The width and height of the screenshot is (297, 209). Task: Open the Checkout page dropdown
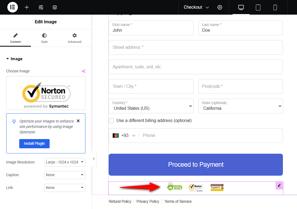tap(196, 7)
